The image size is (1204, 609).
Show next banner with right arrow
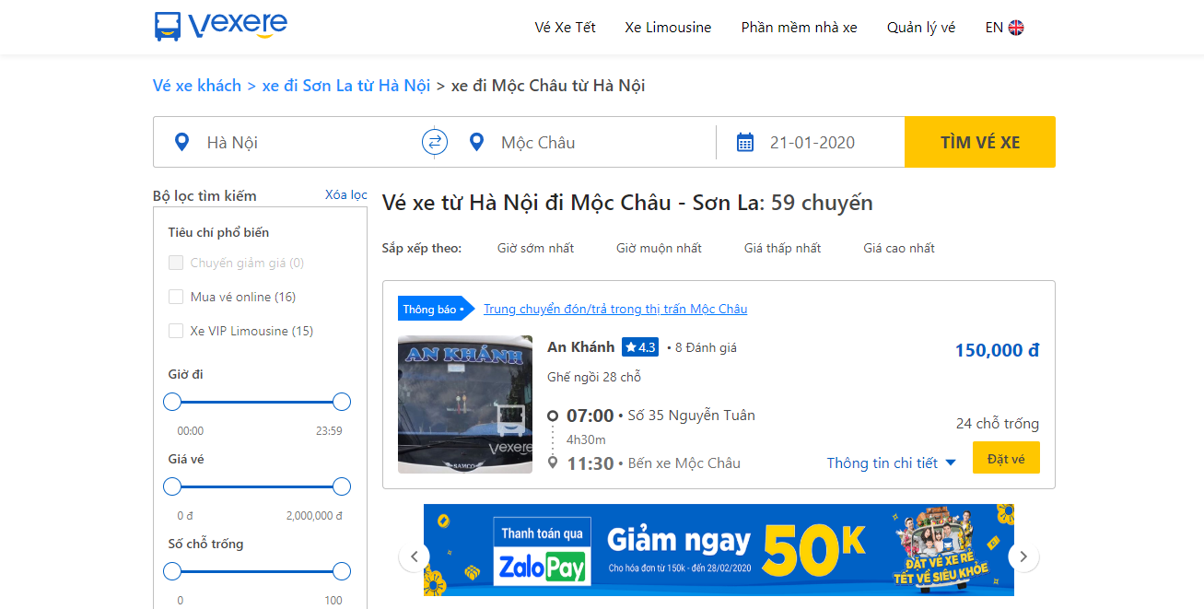[x=1023, y=556]
